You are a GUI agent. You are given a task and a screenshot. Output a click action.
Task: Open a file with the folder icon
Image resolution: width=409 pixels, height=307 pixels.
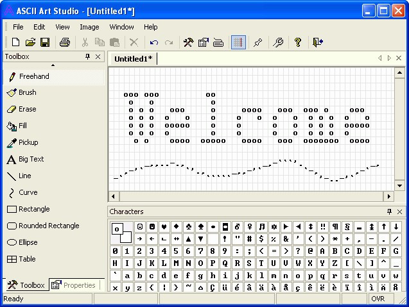tap(30, 42)
